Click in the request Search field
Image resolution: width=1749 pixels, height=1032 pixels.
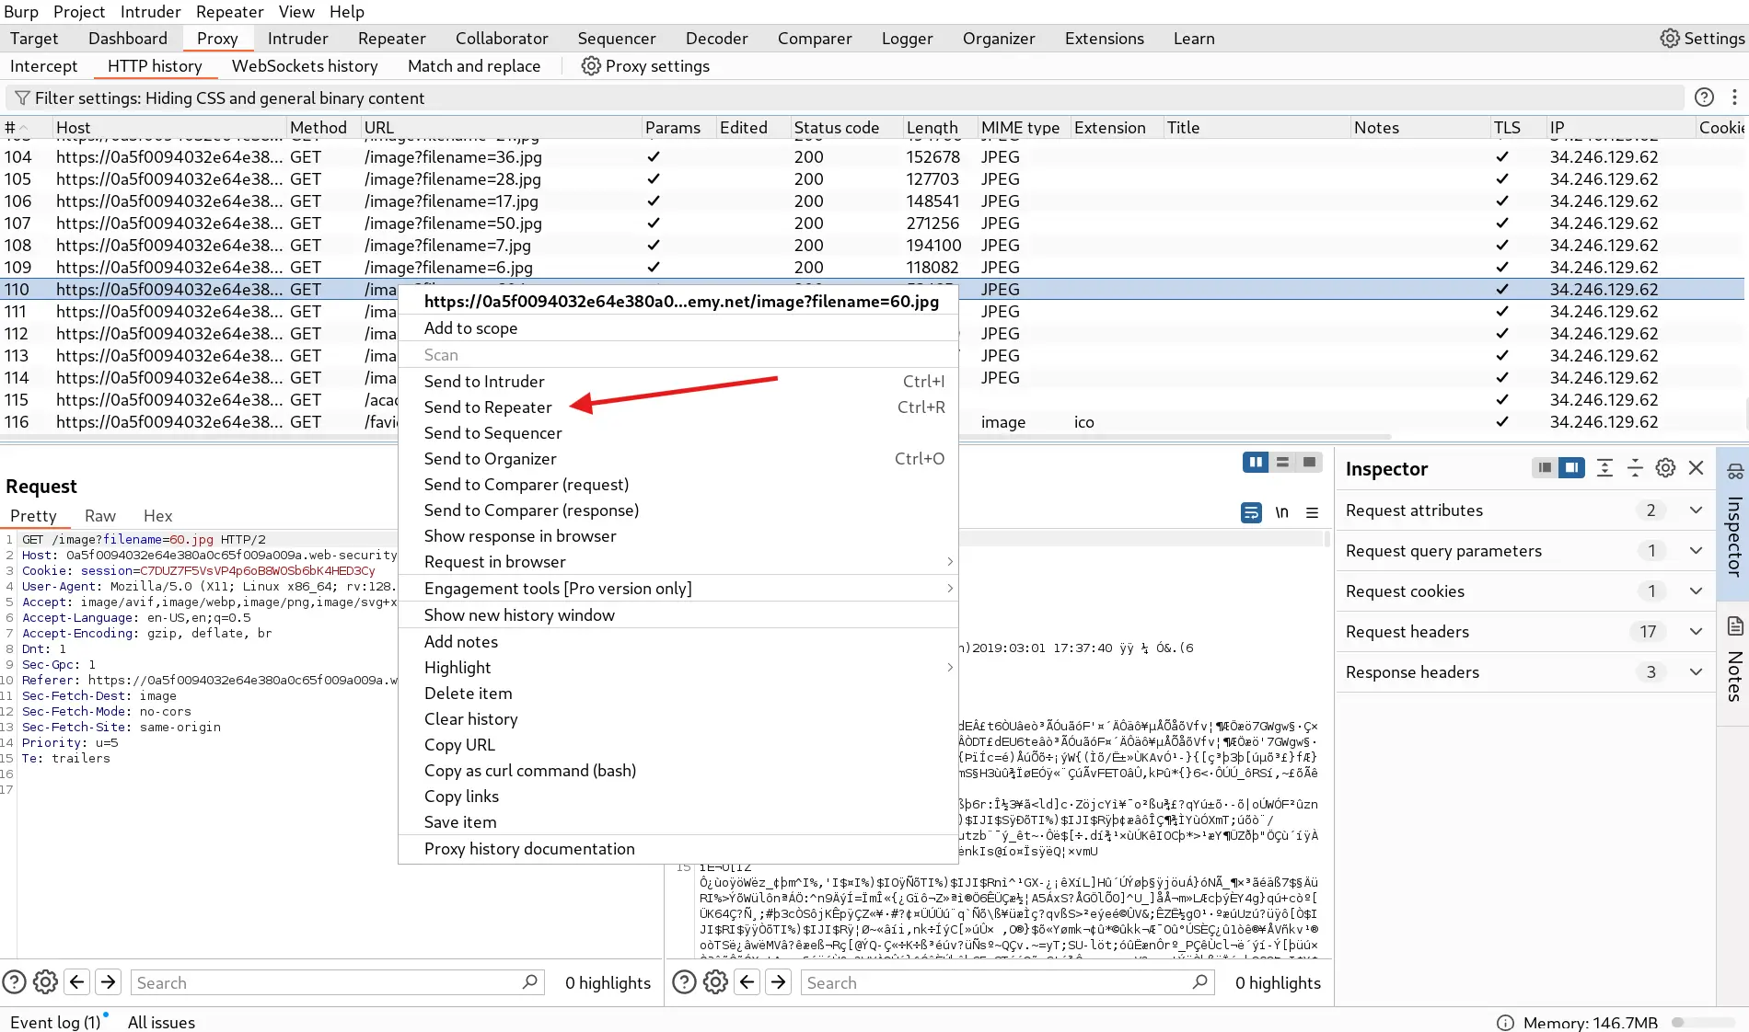pos(338,982)
